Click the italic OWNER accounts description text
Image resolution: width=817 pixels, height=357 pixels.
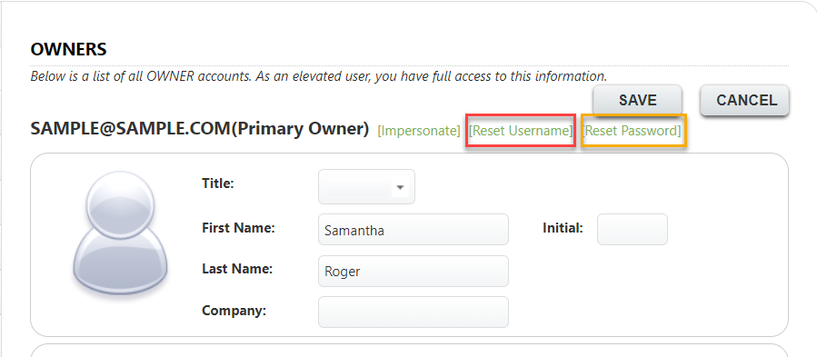pyautogui.click(x=318, y=76)
